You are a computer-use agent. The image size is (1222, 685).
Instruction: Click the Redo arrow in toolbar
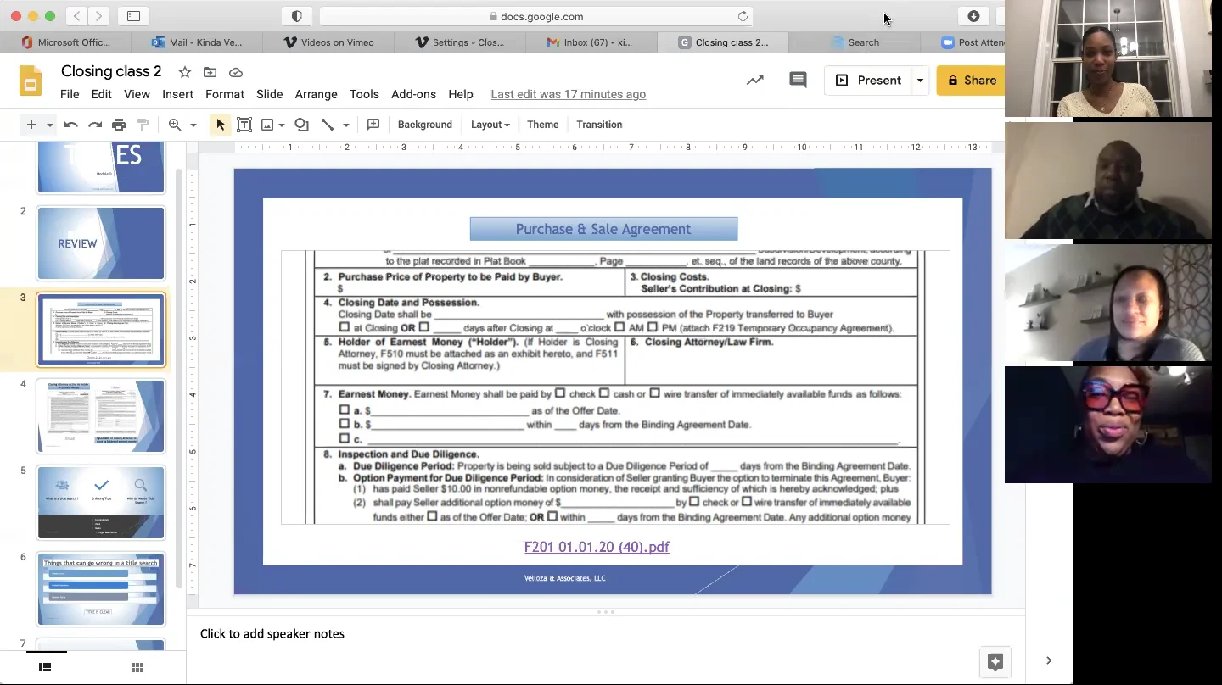(x=95, y=125)
